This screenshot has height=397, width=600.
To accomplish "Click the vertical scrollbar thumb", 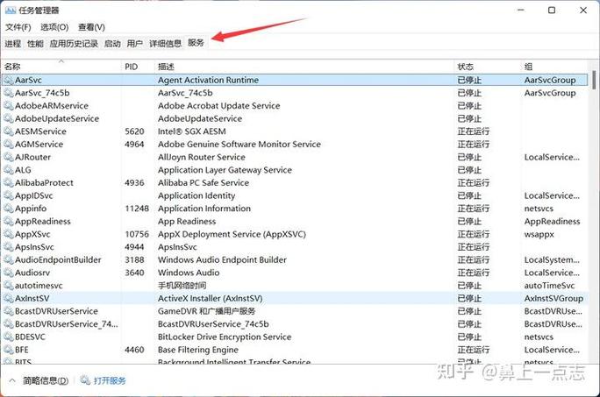I will (x=594, y=80).
